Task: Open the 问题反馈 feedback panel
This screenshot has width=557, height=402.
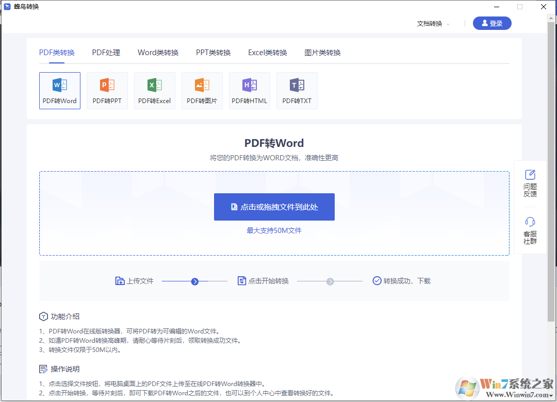Action: coord(530,183)
